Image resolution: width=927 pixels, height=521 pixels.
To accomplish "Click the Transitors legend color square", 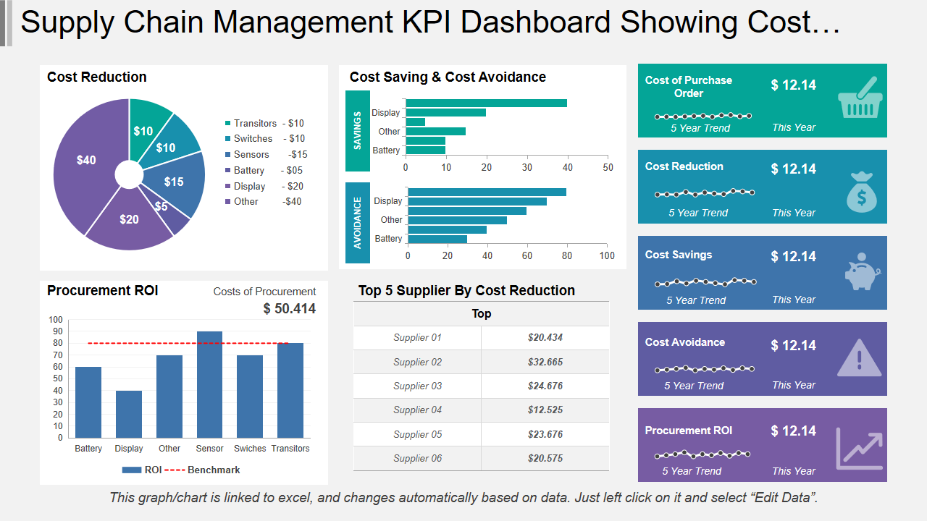I will 228,124.
